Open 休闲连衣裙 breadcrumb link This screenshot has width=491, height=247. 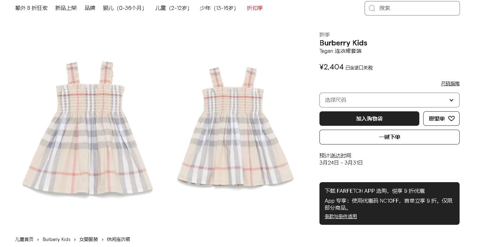click(x=118, y=239)
